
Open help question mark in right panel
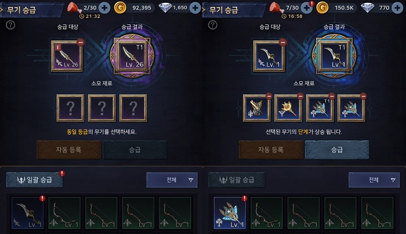tap(213, 25)
